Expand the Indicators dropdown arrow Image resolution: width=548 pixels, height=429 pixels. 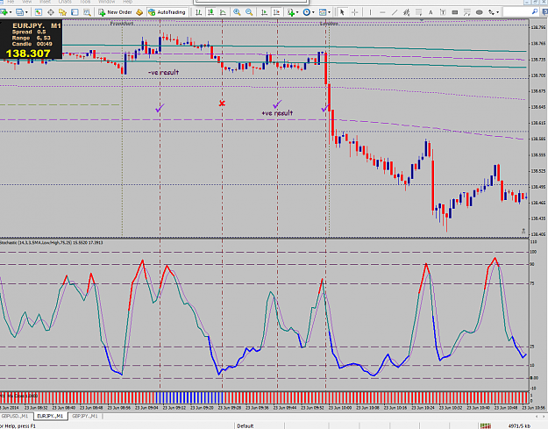297,12
